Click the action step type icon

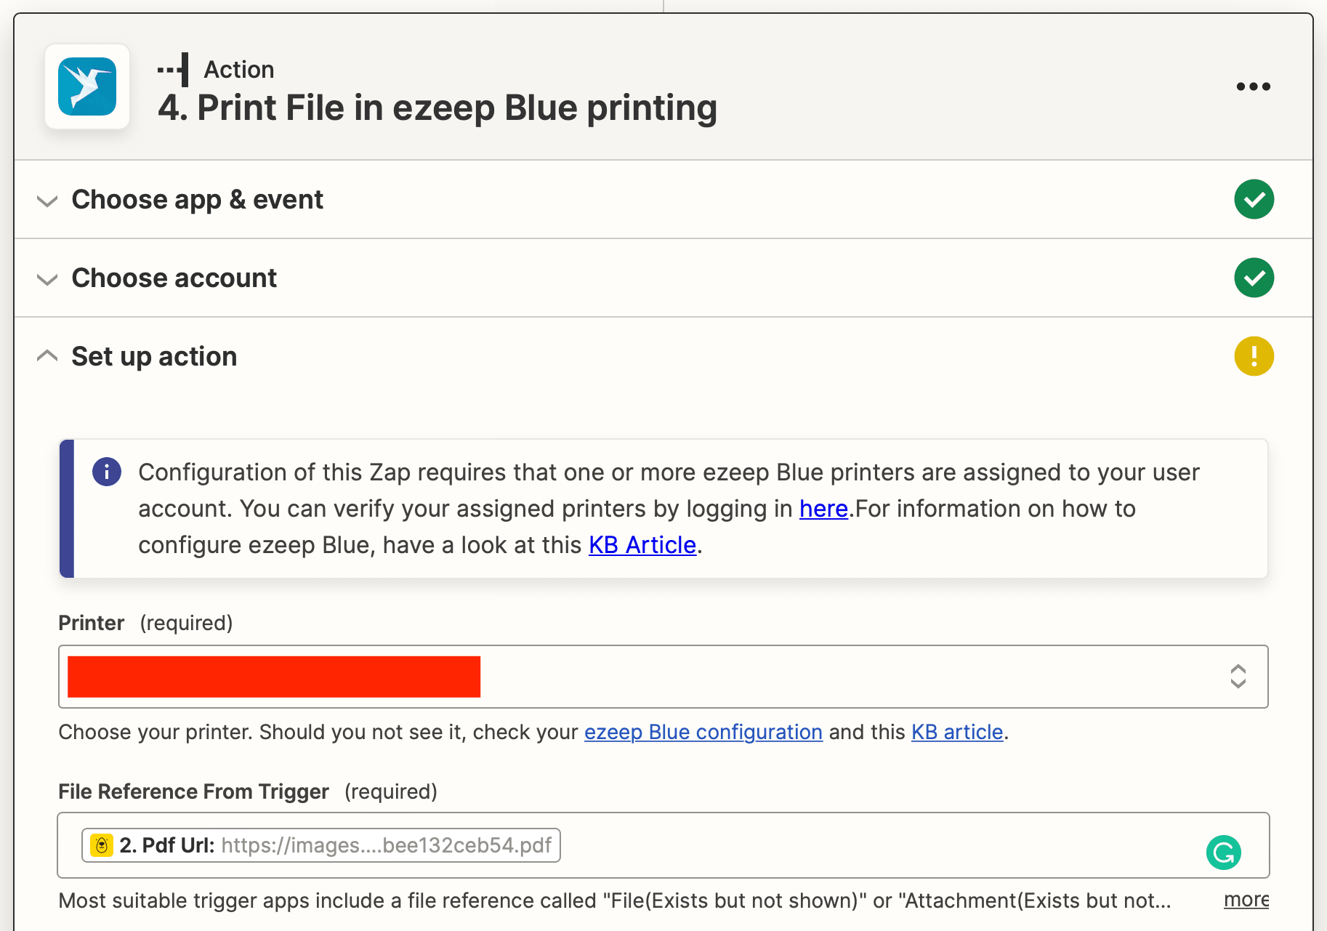pos(174,70)
